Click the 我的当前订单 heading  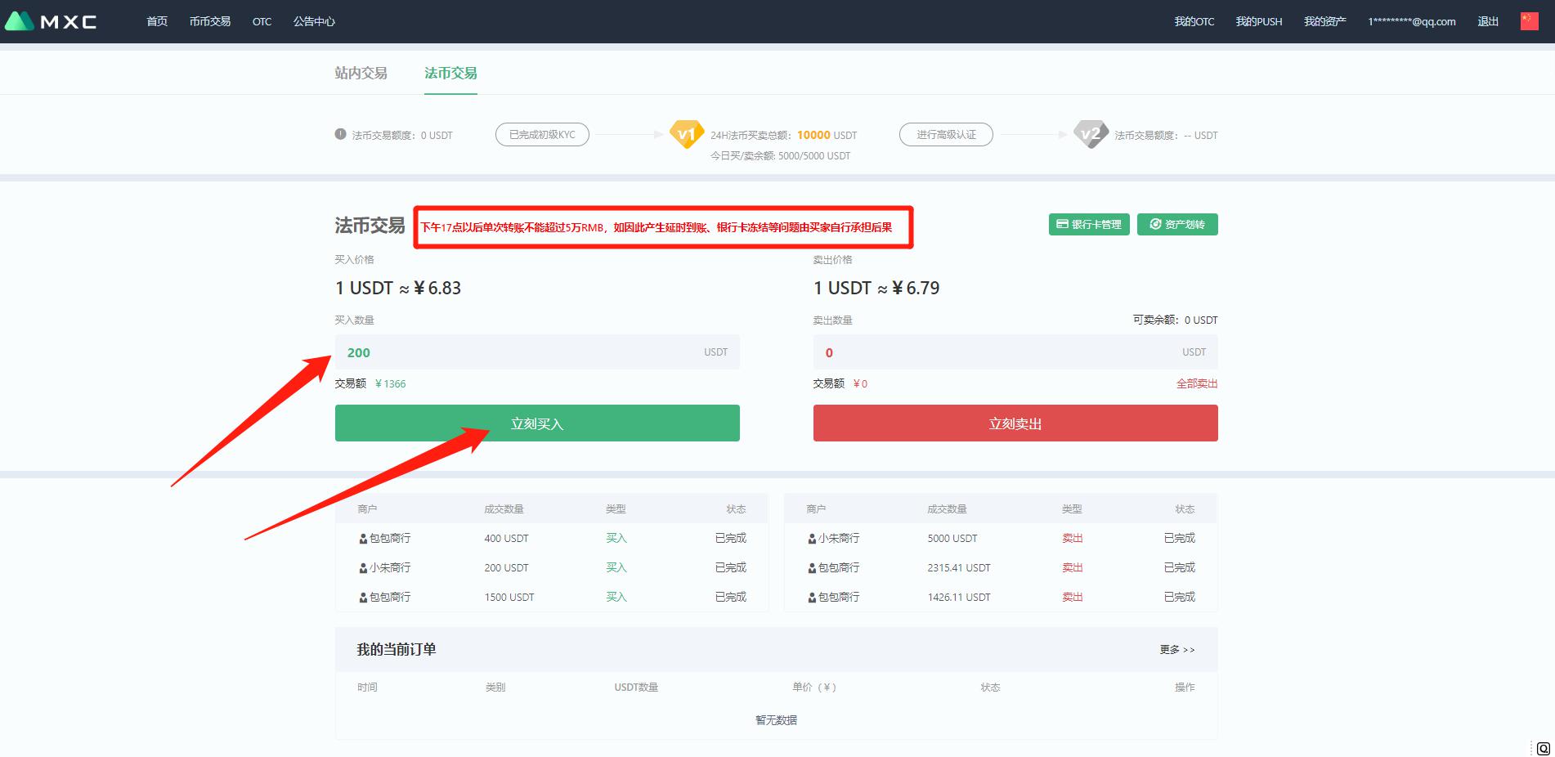pos(397,649)
